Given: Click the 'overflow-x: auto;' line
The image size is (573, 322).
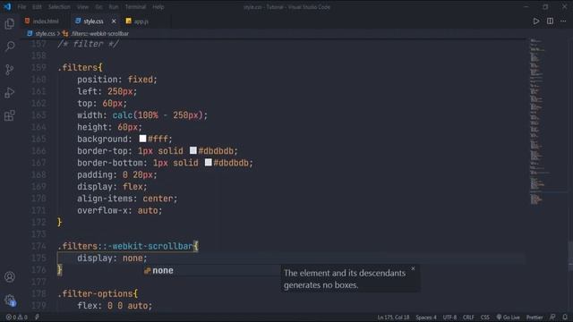Looking at the screenshot, I should tap(119, 210).
